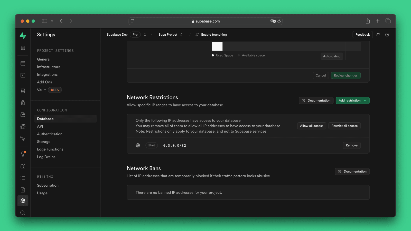Click Allow all access

pyautogui.click(x=312, y=126)
